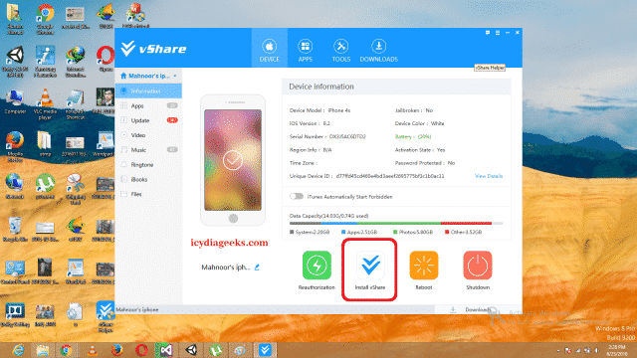This screenshot has height=358, width=637.
Task: Click the green Photos legend swatch
Action: (x=395, y=232)
